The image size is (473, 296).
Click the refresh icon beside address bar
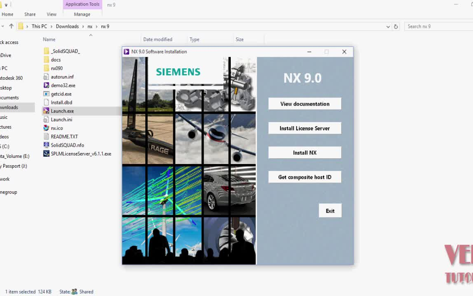pyautogui.click(x=396, y=26)
